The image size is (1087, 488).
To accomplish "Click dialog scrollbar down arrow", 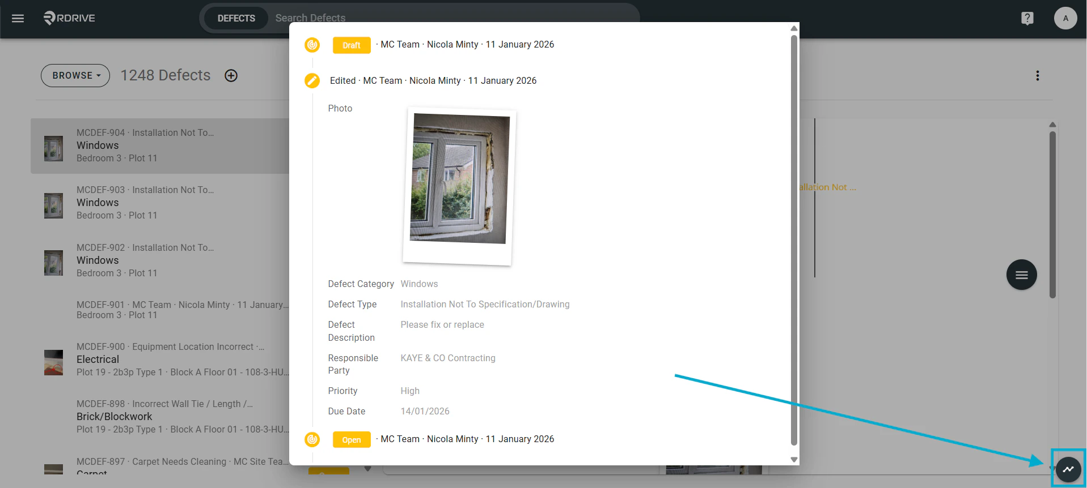I will [794, 460].
